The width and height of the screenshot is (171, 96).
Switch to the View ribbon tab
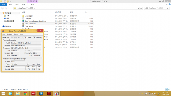24,5
